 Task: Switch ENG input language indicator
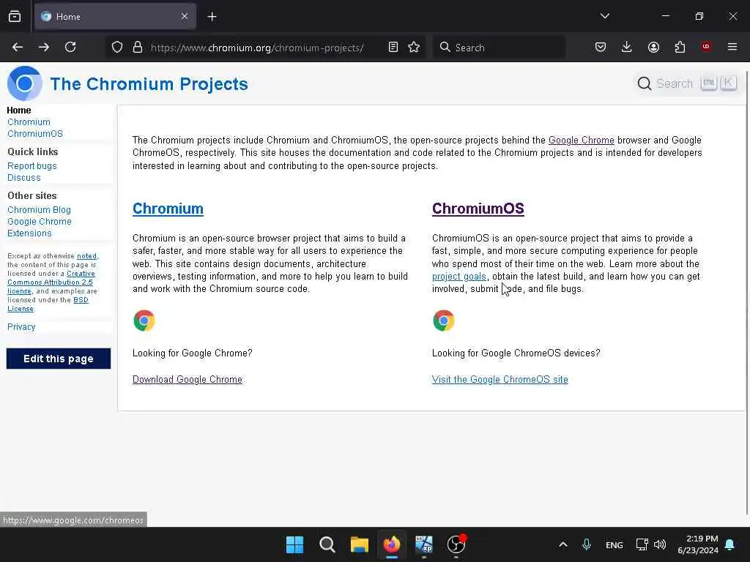[615, 545]
